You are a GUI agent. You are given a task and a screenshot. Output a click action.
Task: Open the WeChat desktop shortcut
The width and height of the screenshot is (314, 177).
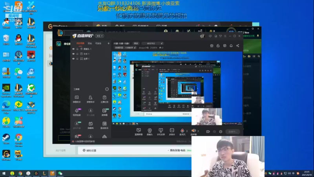coord(18,73)
